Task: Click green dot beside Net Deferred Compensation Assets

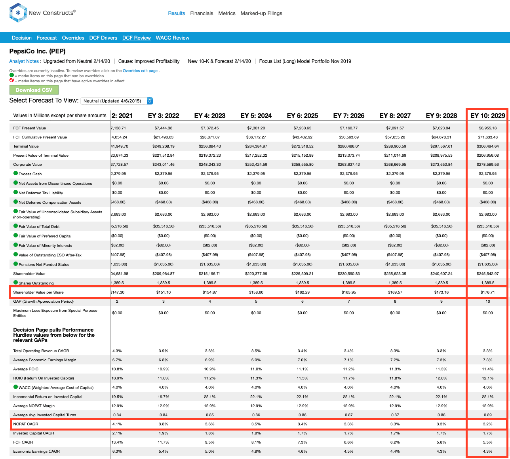Action: (16, 202)
